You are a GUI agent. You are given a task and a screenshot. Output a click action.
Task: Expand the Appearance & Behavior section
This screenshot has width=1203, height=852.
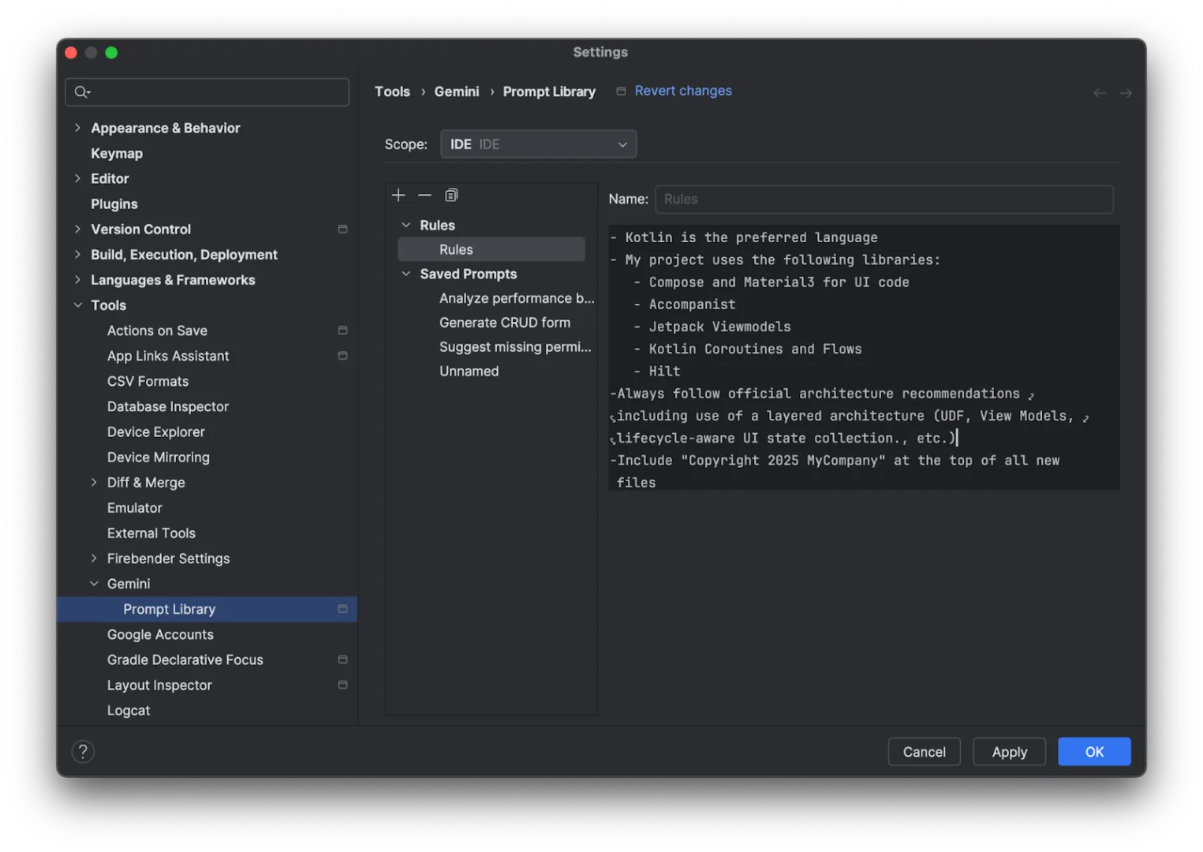[x=77, y=128]
